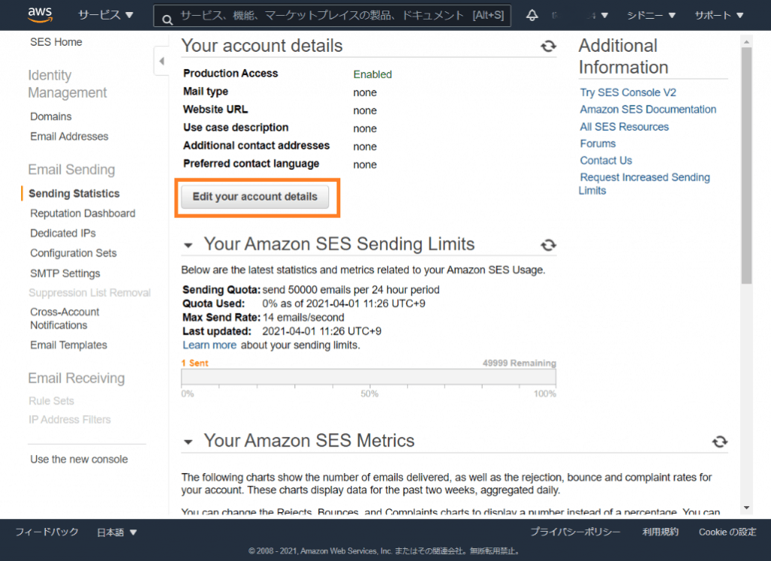The height and width of the screenshot is (561, 771).
Task: Refresh the SES Sending Limits section
Action: 548,244
